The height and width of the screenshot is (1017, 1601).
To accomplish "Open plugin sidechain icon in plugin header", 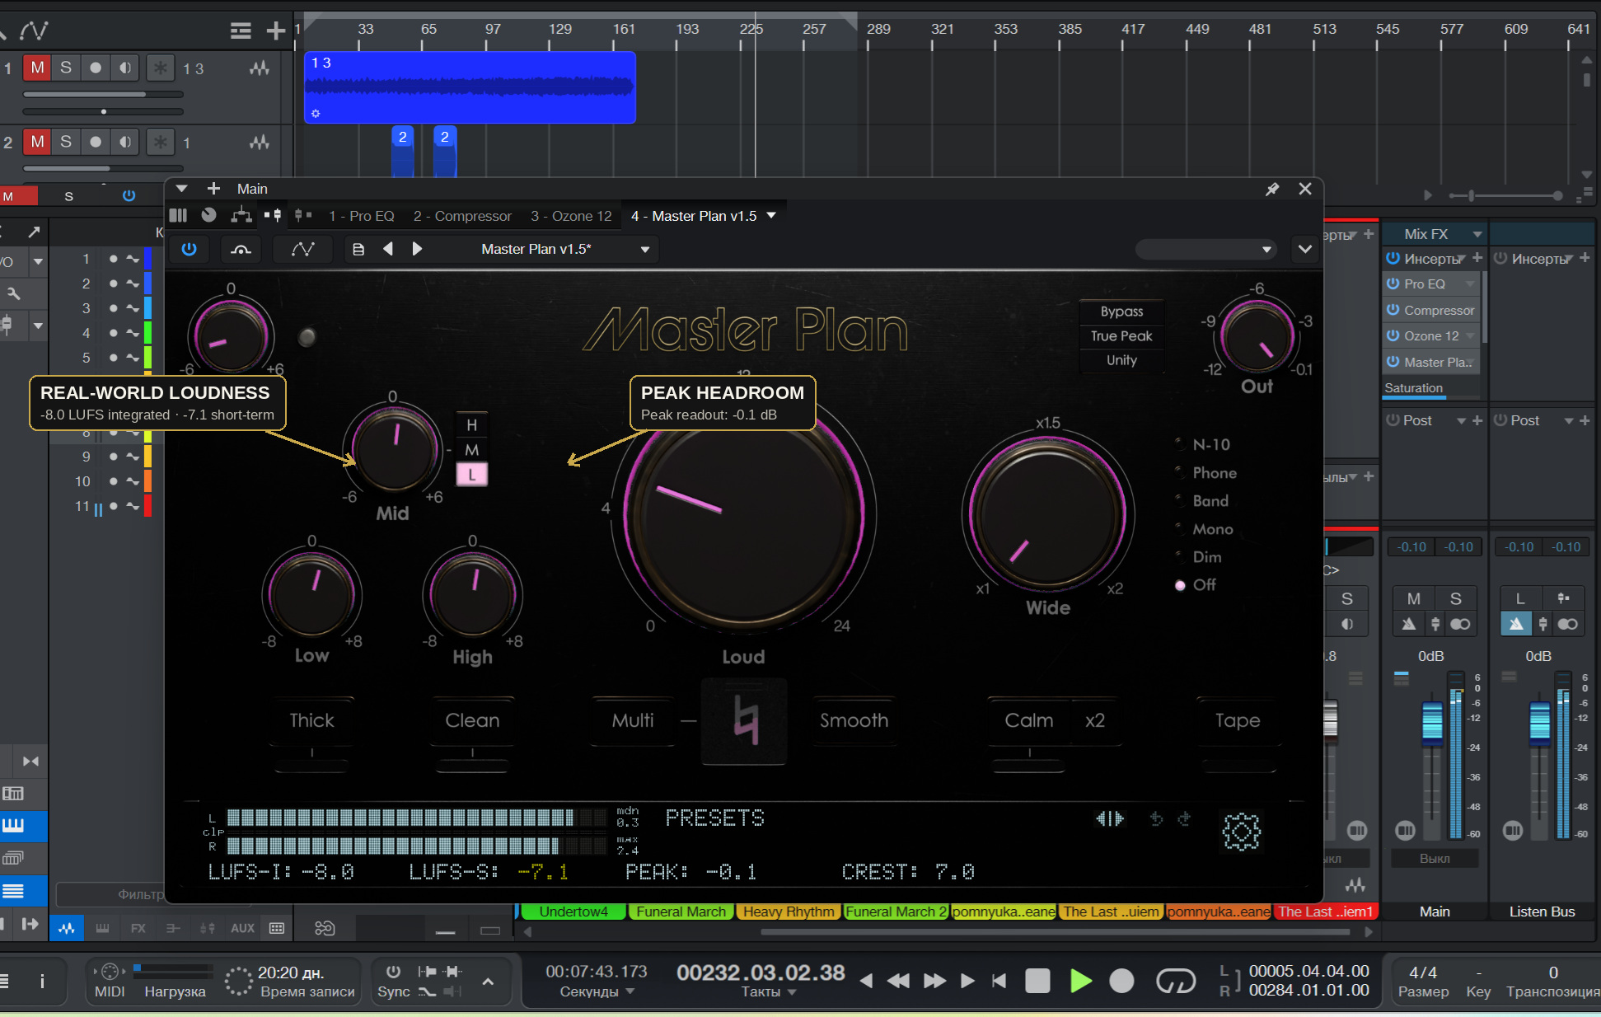I will 241,249.
